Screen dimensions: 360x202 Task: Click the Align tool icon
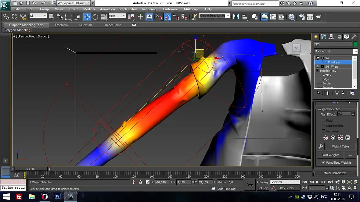point(244,17)
